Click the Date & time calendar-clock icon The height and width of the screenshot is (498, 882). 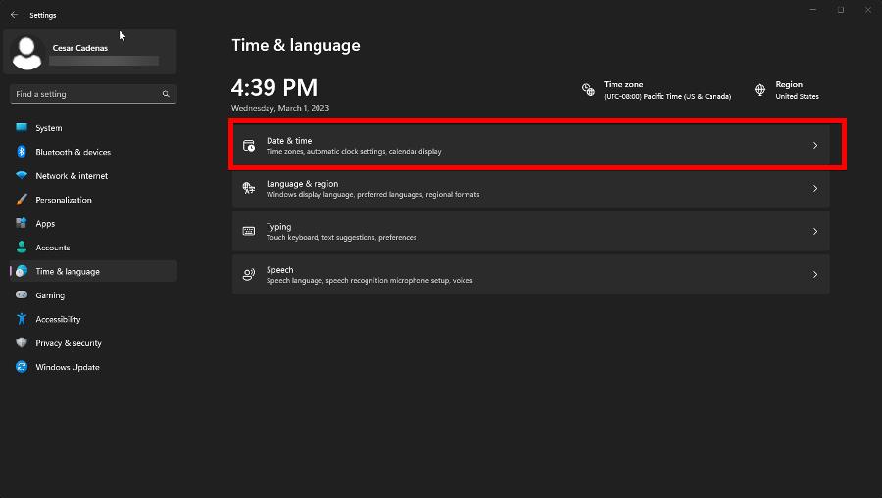pos(249,146)
